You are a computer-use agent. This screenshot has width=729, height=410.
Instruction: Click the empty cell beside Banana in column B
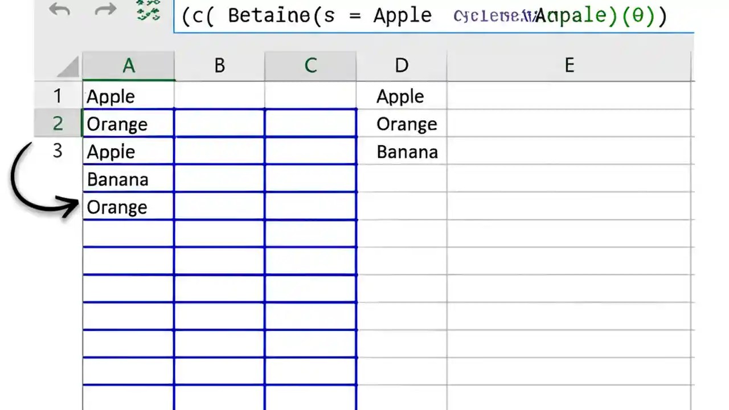[219, 179]
